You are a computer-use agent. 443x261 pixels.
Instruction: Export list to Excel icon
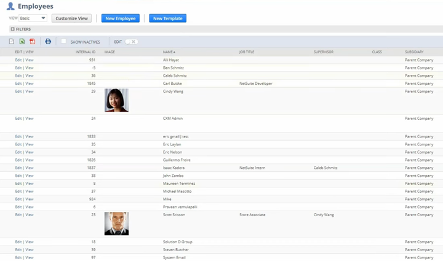click(x=22, y=41)
